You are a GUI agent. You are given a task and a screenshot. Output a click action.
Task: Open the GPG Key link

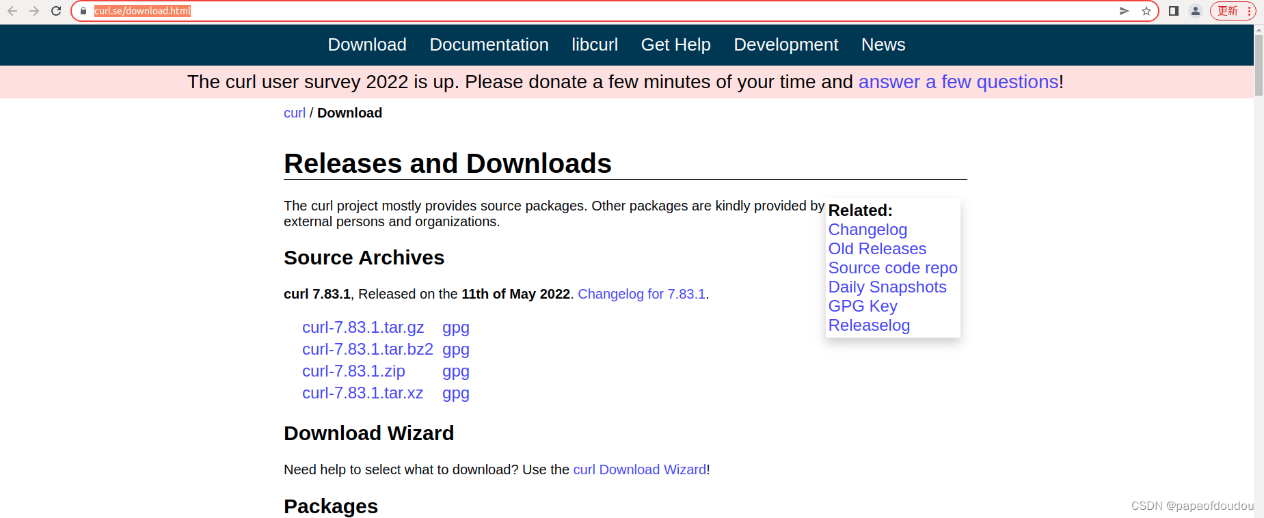[863, 306]
